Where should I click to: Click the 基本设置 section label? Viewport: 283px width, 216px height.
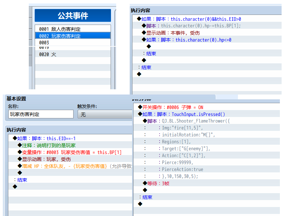pos(16,99)
